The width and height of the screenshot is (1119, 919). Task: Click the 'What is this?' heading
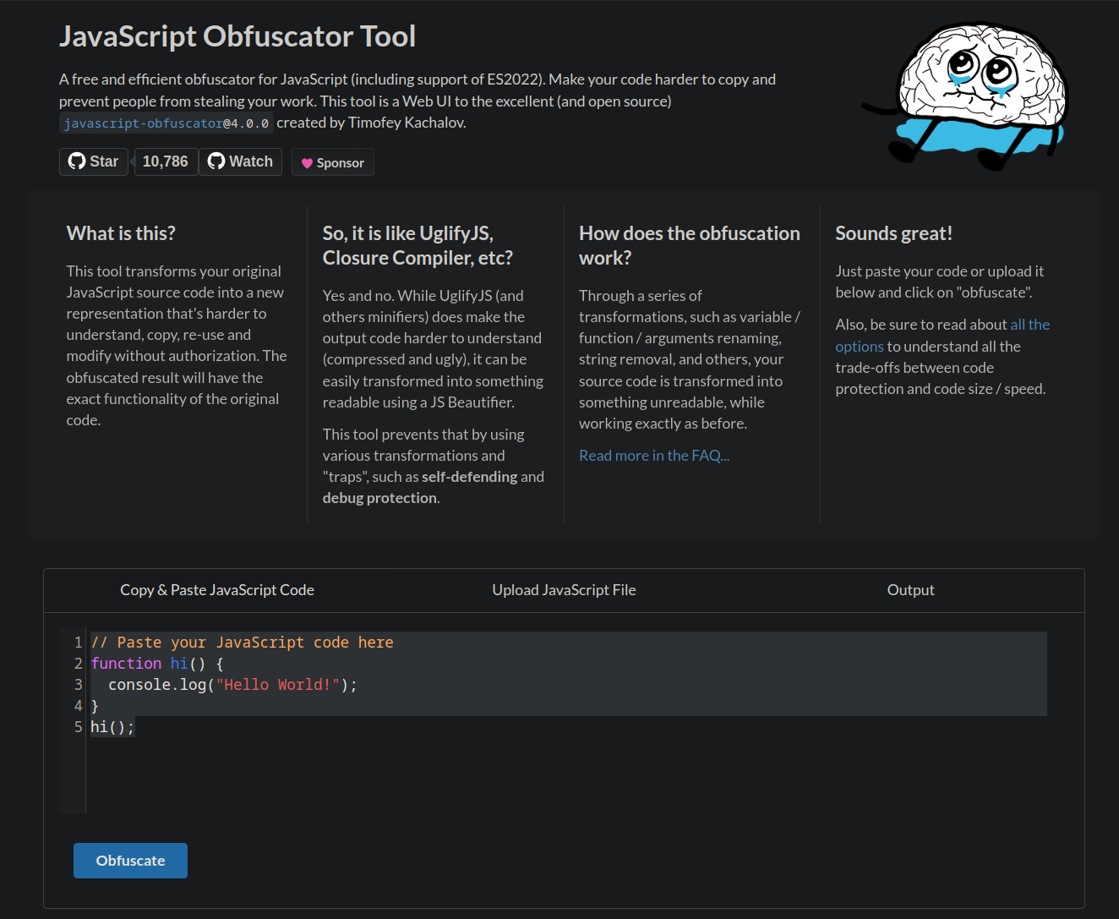pyautogui.click(x=121, y=233)
